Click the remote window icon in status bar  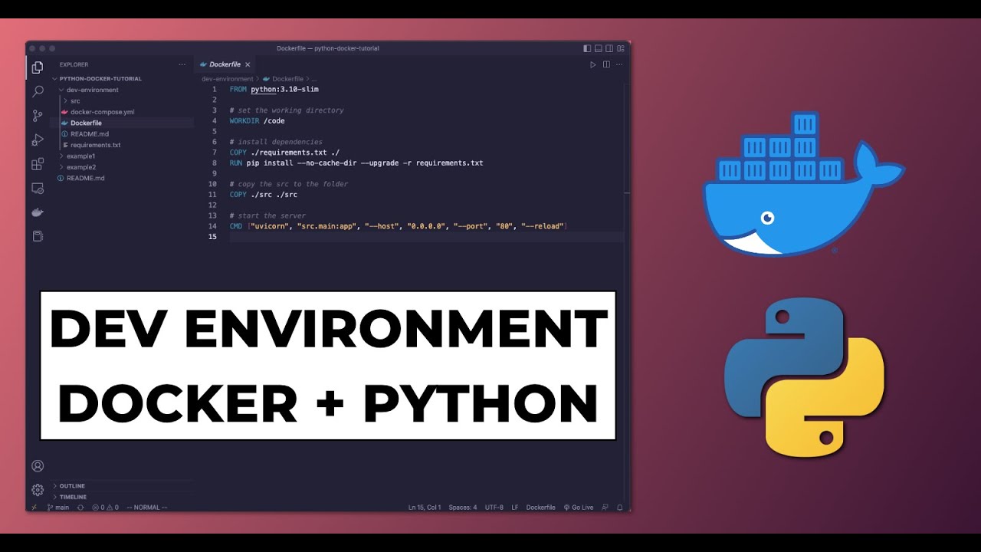[x=34, y=508]
